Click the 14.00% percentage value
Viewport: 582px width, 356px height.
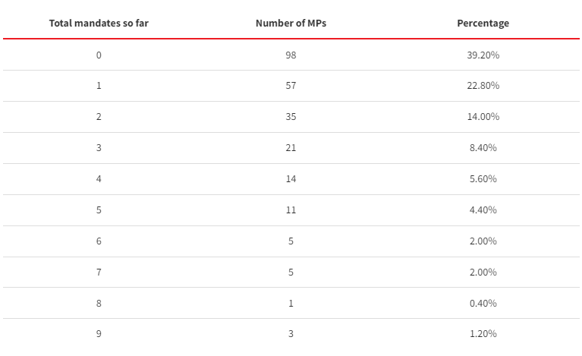coord(483,117)
